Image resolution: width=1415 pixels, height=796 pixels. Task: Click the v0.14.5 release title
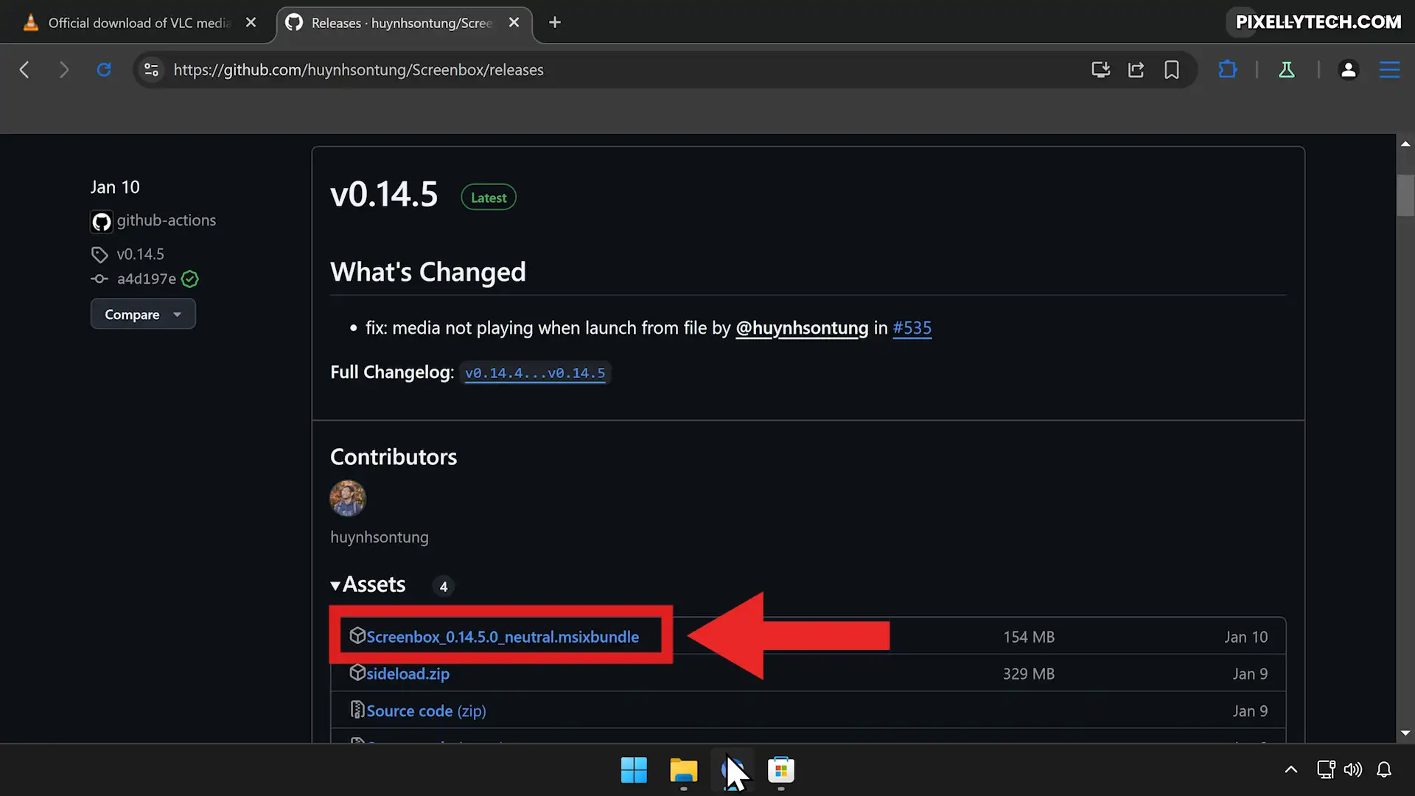(x=384, y=195)
